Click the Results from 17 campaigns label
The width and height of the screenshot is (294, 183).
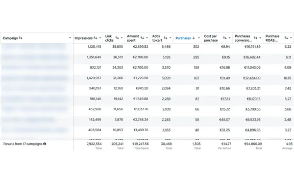click(x=22, y=144)
